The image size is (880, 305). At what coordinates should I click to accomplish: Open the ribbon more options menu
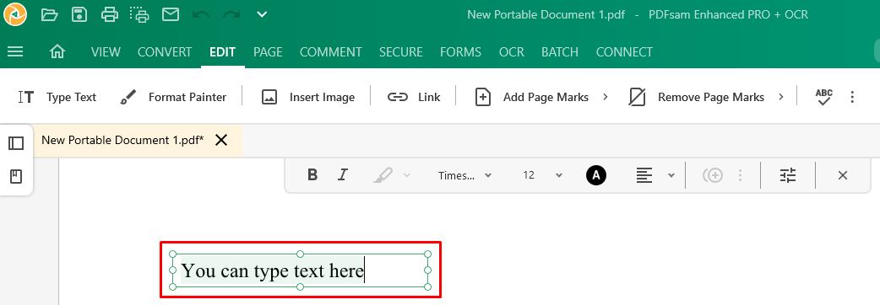click(x=852, y=98)
